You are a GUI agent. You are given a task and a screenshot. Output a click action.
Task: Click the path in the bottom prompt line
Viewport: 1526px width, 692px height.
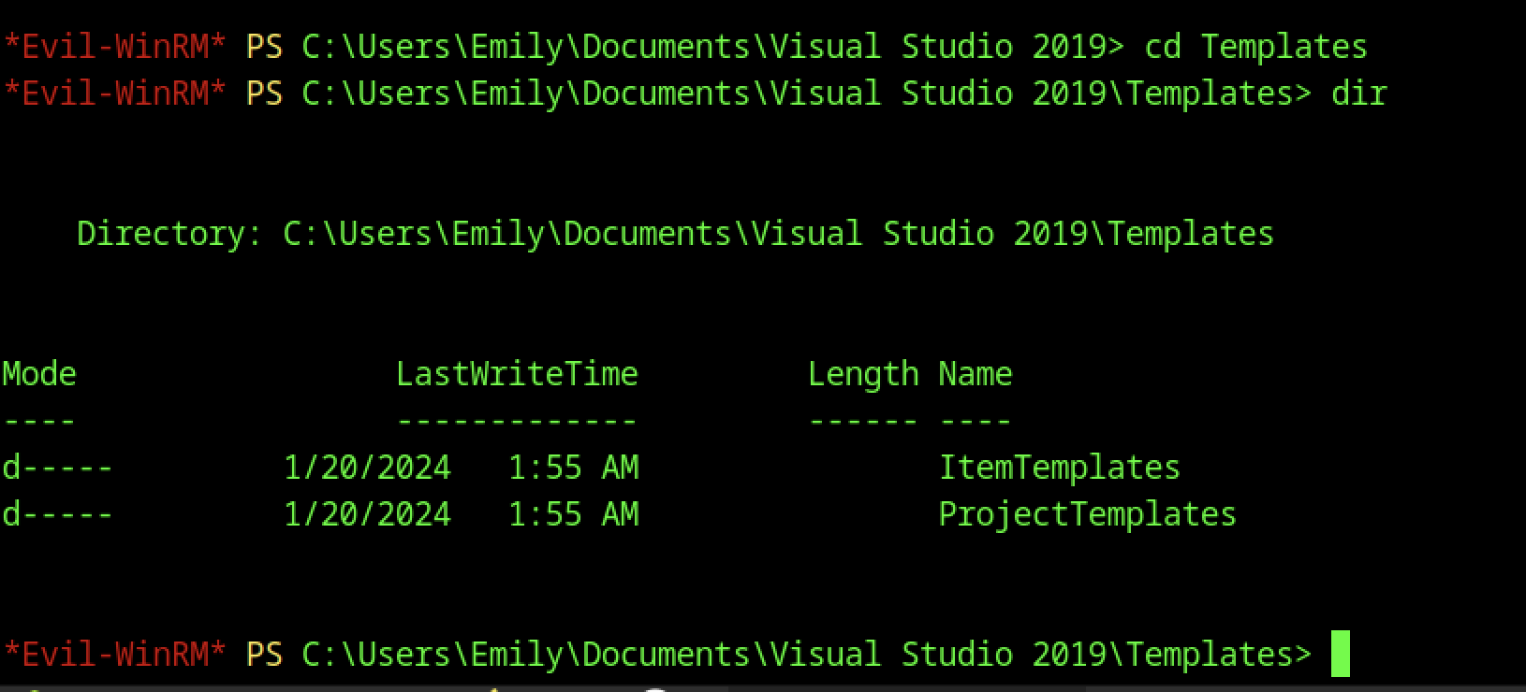coord(806,654)
